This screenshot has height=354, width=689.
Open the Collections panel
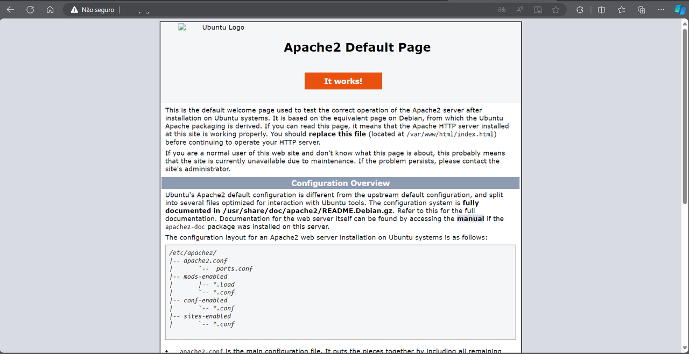pos(641,10)
